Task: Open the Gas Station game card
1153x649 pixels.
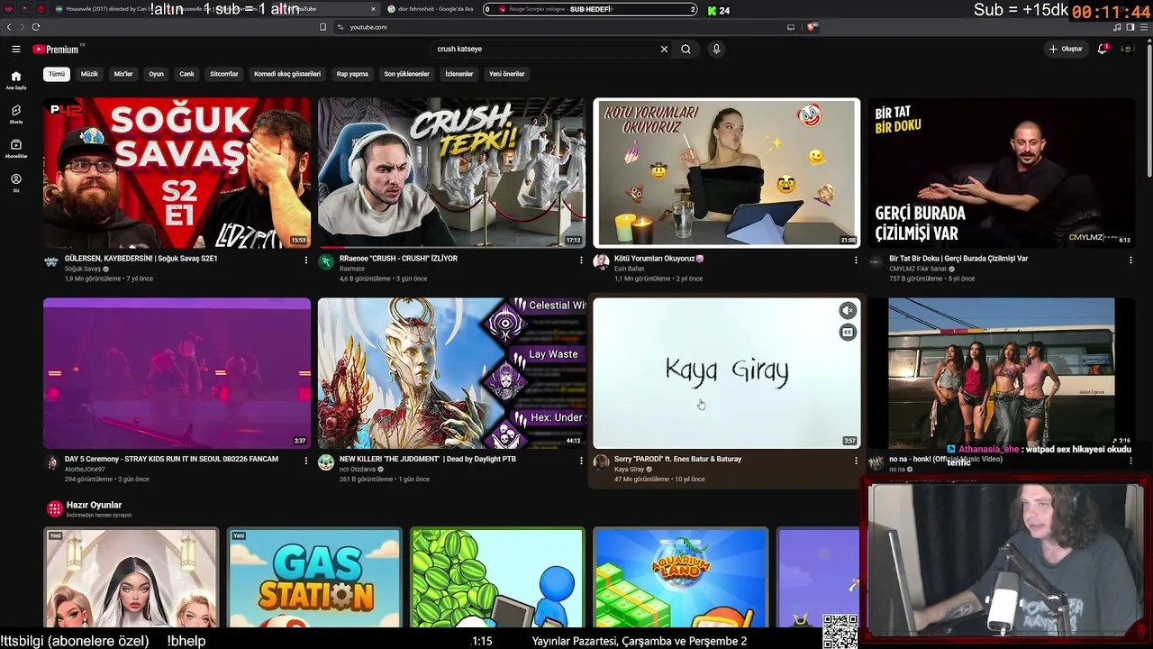Action: [x=314, y=578]
